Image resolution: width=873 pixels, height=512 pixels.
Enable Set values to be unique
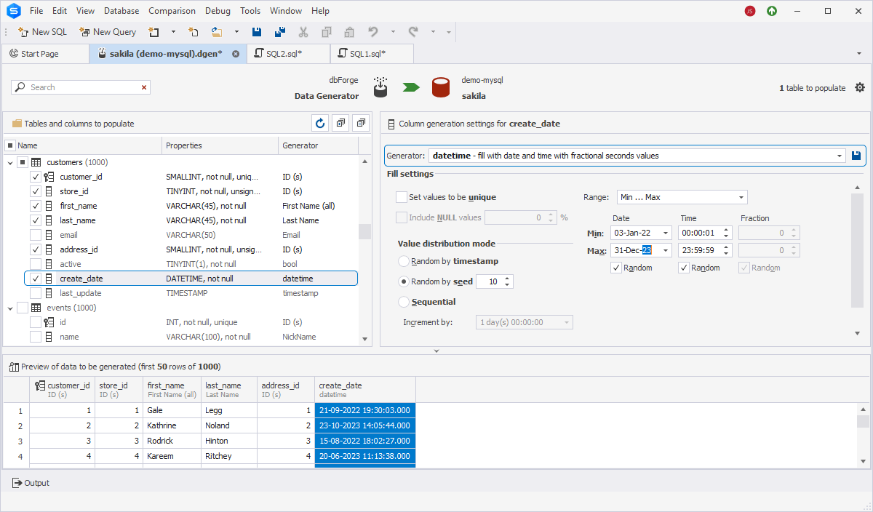click(x=401, y=197)
